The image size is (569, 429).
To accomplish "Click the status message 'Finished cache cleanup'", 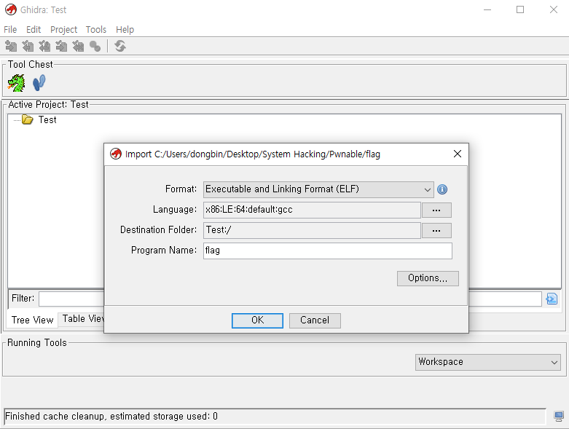I will click(x=111, y=417).
